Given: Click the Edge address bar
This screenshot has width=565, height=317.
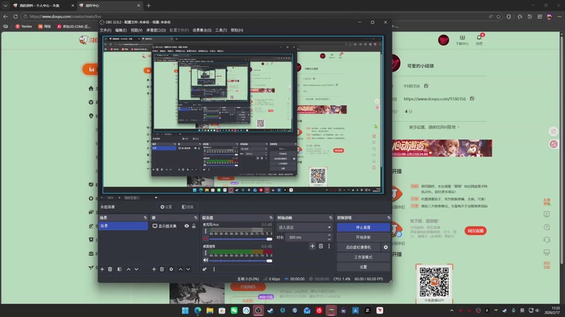Looking at the screenshot, I should pyautogui.click(x=252, y=16).
